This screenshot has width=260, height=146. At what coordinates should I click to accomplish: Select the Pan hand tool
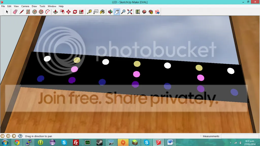117,12
